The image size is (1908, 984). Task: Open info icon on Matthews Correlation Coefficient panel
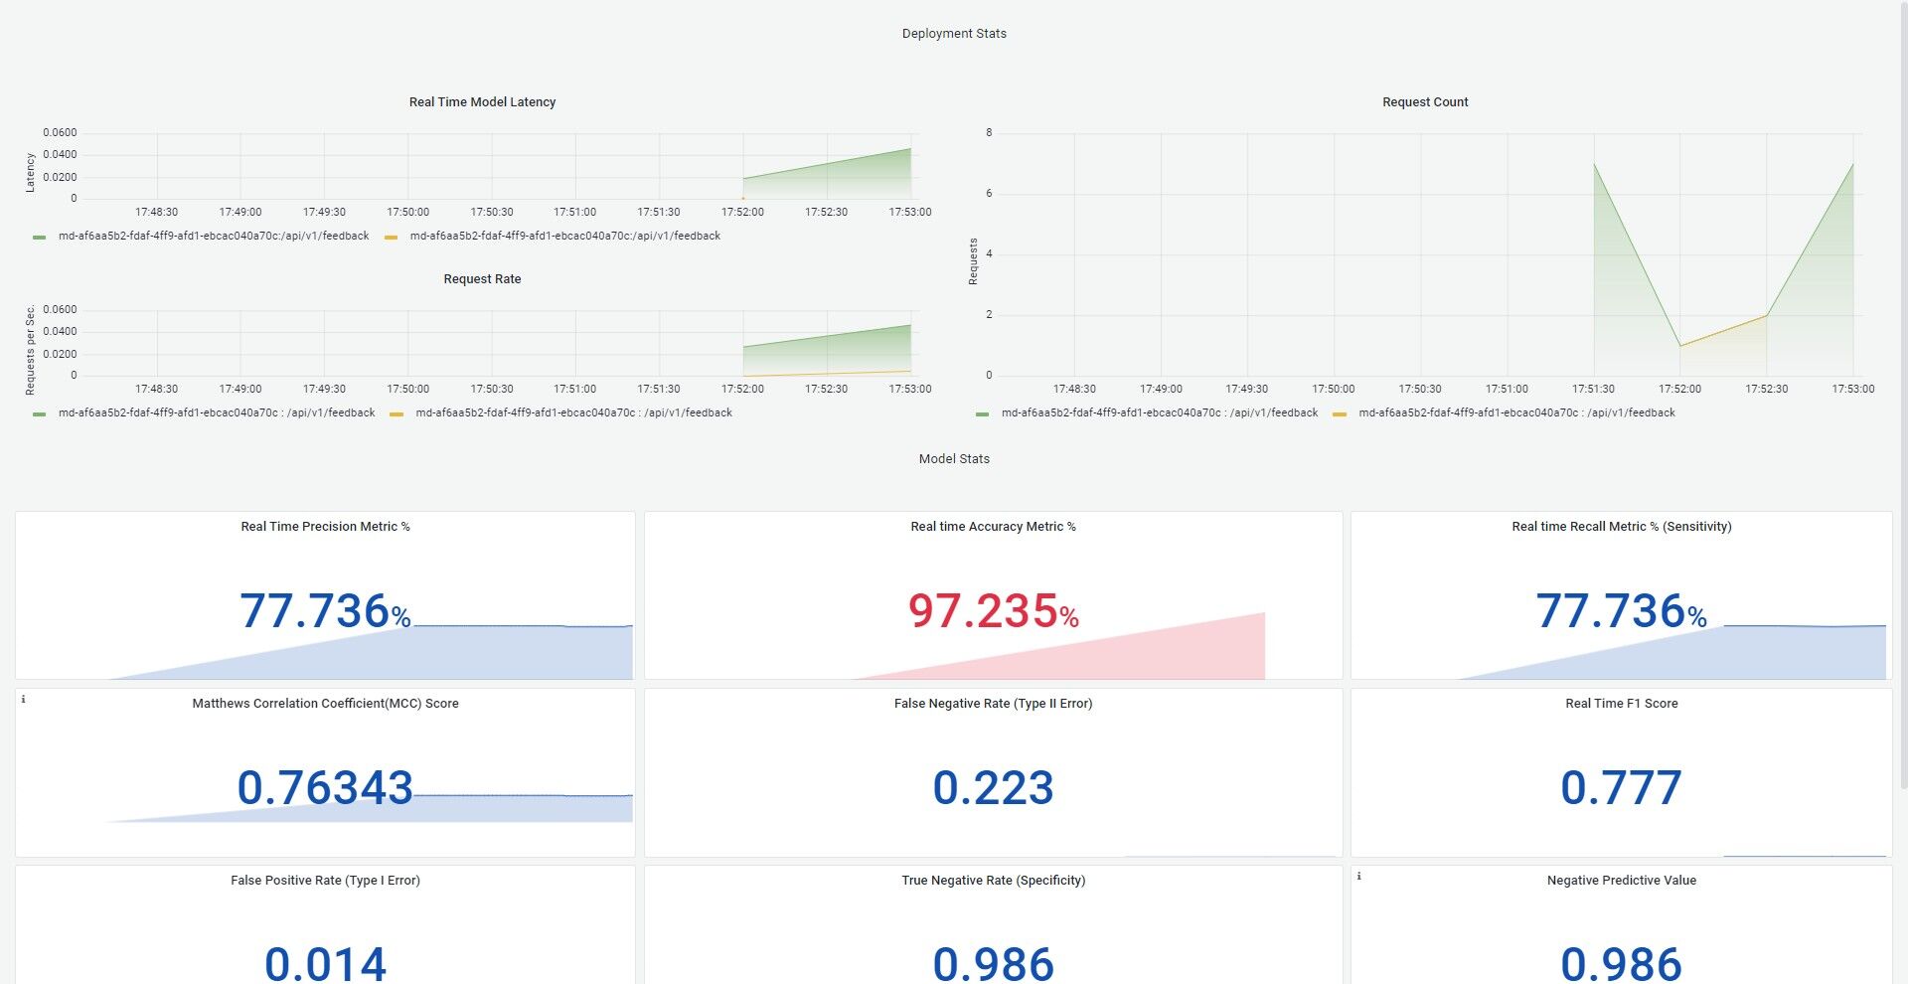point(24,700)
